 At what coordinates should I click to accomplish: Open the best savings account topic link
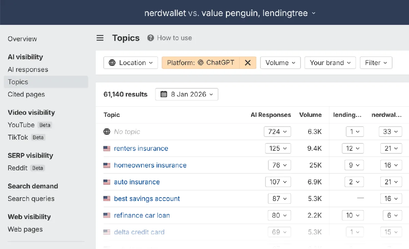tap(147, 199)
